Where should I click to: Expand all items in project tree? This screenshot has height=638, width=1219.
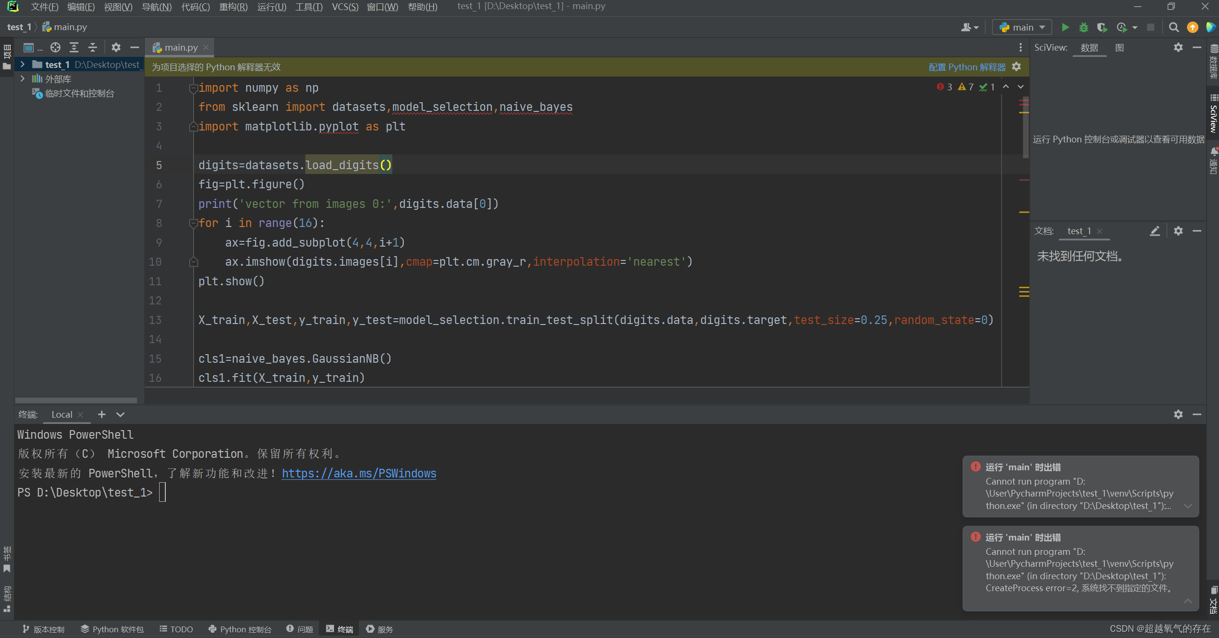coord(74,47)
